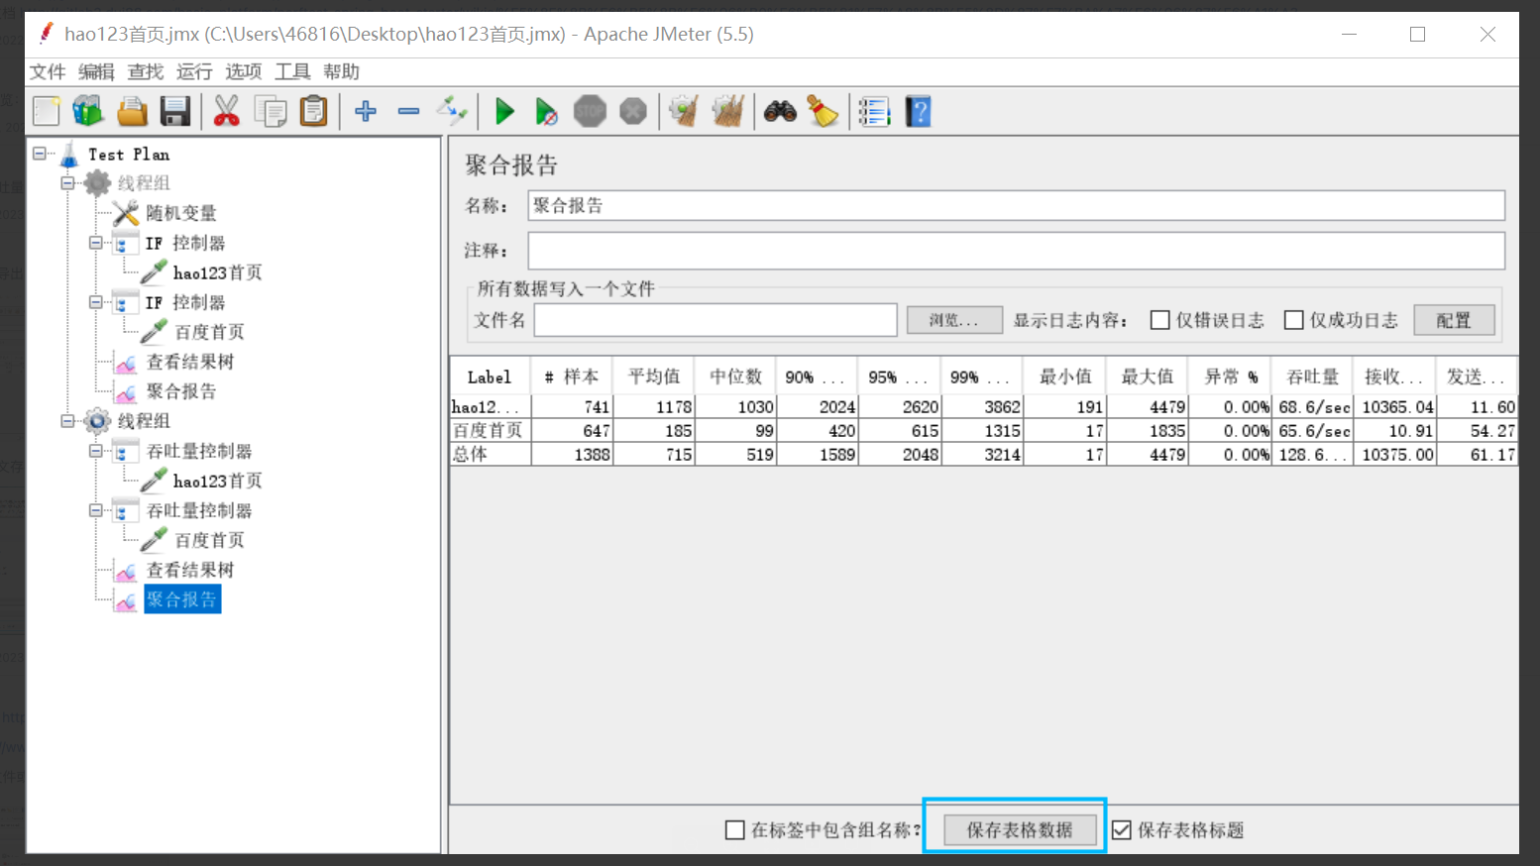Select the highlighted 聚合报告 tree node
This screenshot has height=866, width=1540.
(182, 599)
